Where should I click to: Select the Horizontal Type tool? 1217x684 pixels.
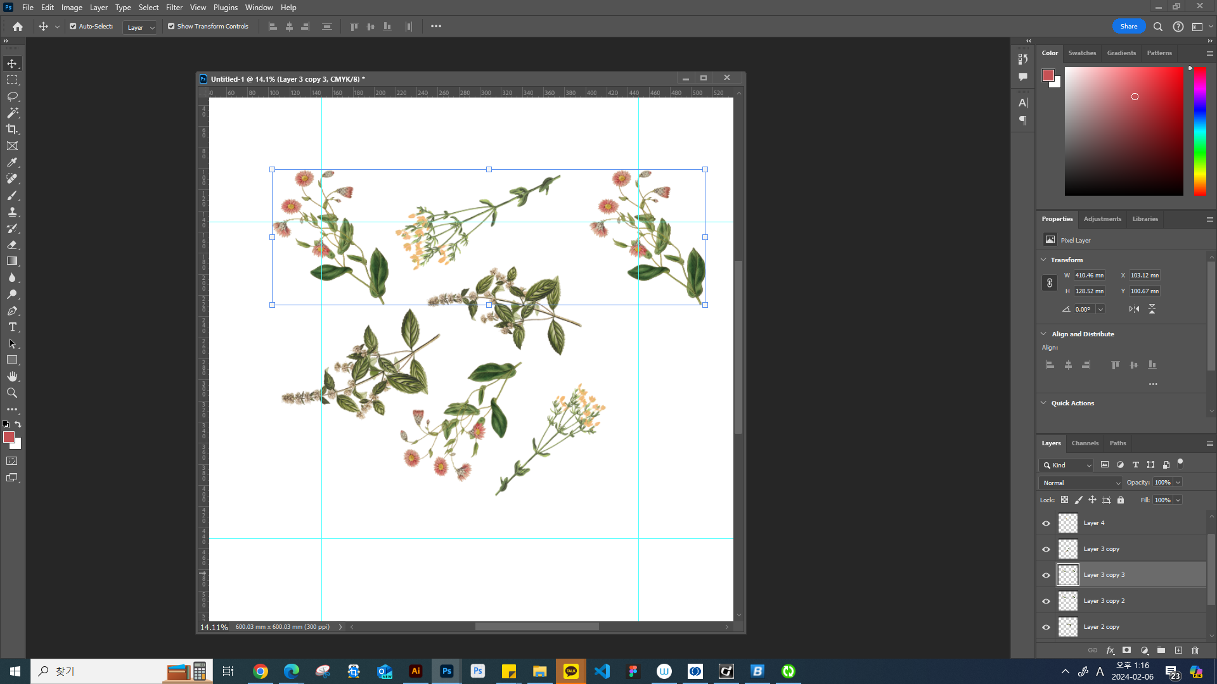point(12,327)
